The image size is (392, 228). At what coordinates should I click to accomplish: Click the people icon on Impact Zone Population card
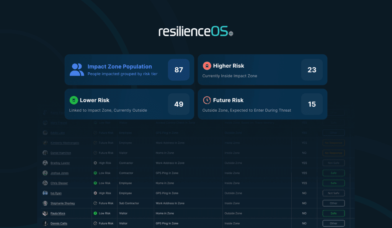(77, 70)
